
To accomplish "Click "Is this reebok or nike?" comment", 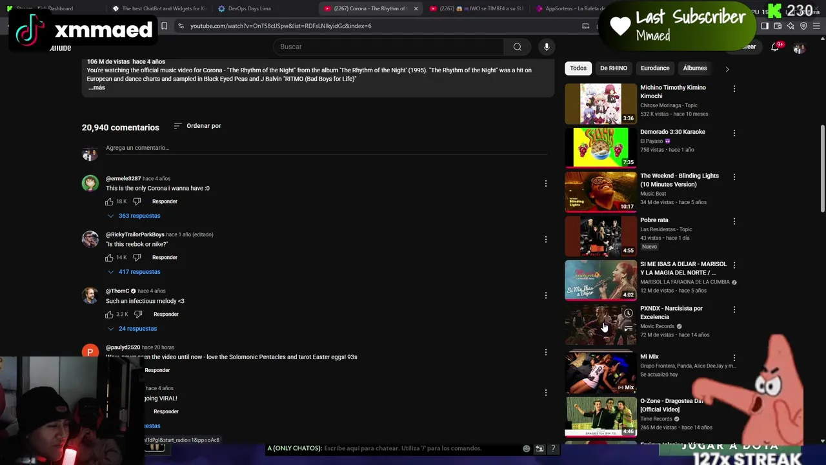I will click(x=137, y=244).
